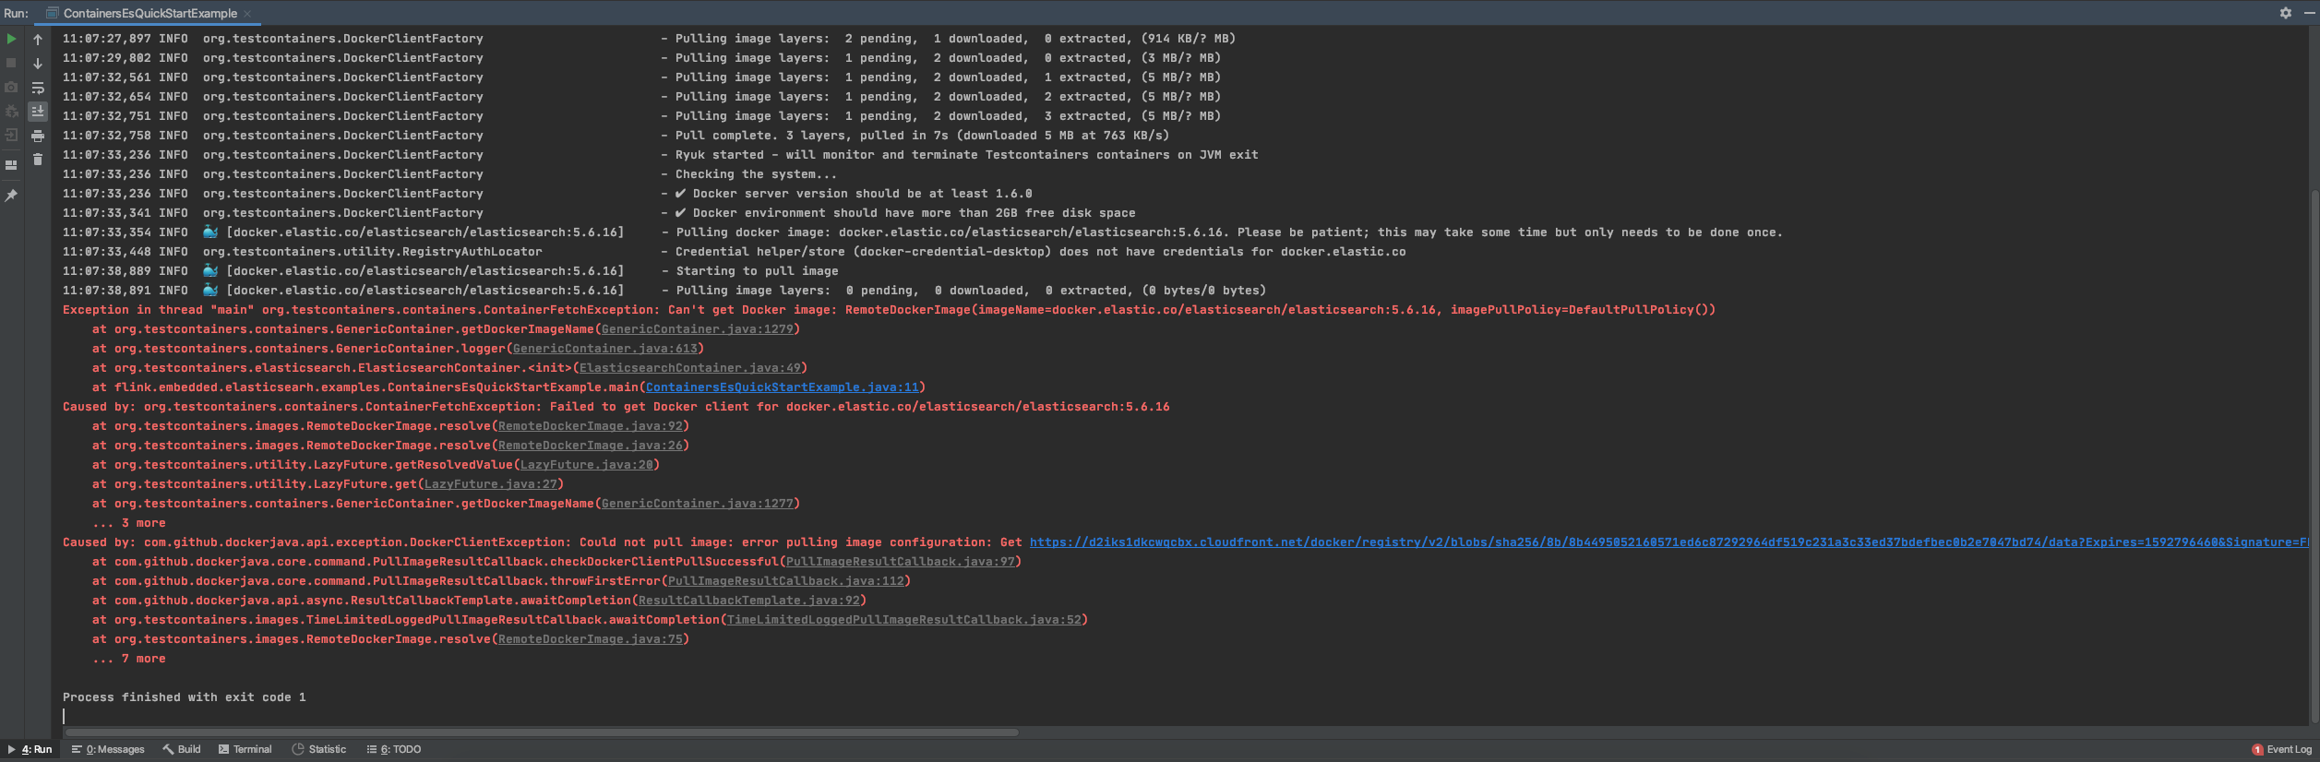Open LazyFuture.java:20 link
The width and height of the screenshot is (2320, 762).
point(587,465)
